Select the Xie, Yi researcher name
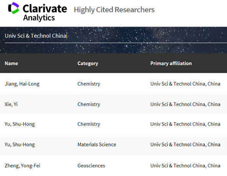The height and width of the screenshot is (176, 227). point(11,104)
